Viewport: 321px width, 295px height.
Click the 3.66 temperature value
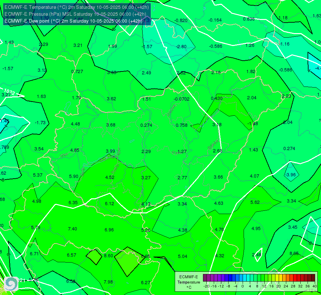(218, 177)
